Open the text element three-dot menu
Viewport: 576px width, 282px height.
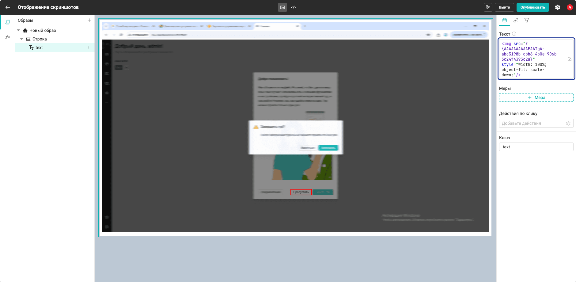(89, 48)
